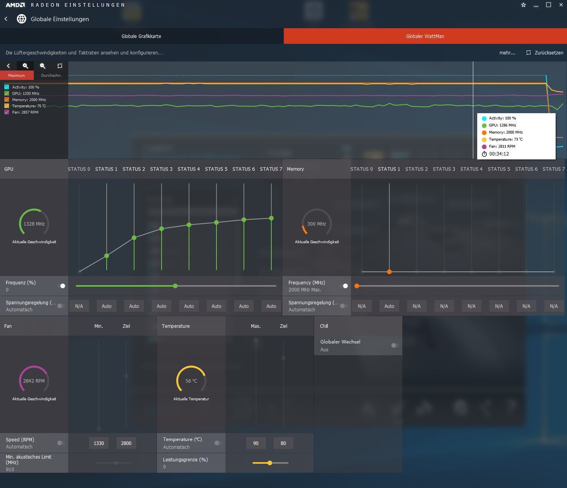Click the Zurücksetzen reset icon
Screen dimensions: 567x488
coord(529,52)
